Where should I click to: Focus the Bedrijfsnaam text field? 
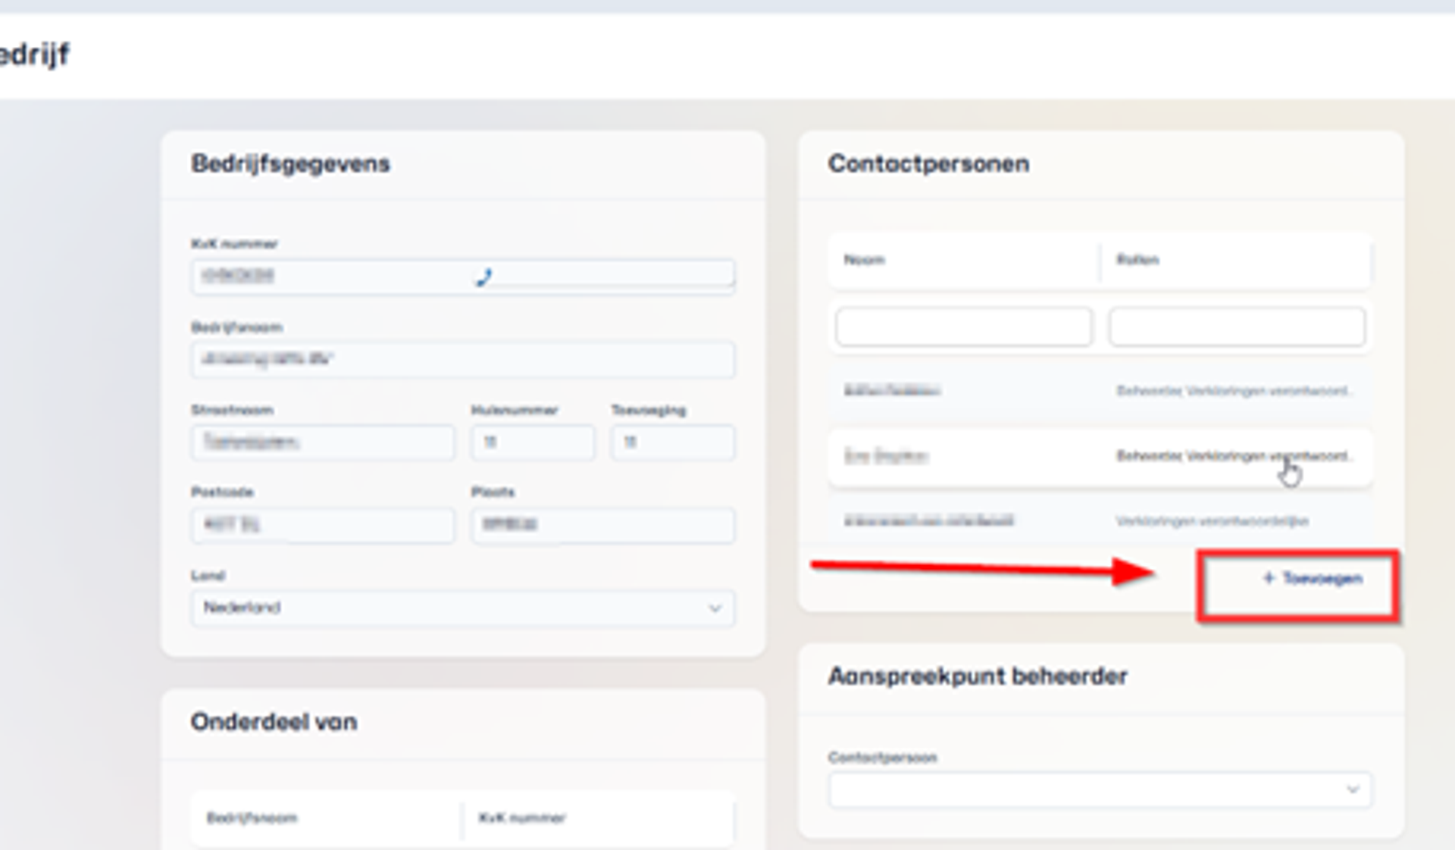click(x=462, y=359)
